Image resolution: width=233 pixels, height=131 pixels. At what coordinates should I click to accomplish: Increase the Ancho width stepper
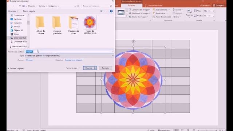[x=213, y=15]
